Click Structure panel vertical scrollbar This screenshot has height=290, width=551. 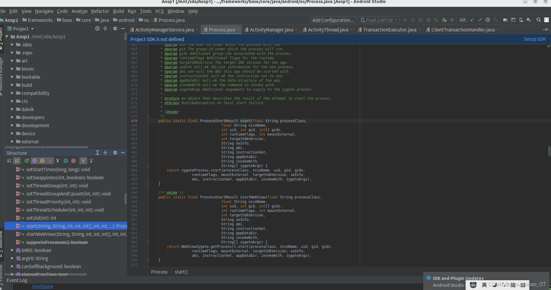pos(126,199)
